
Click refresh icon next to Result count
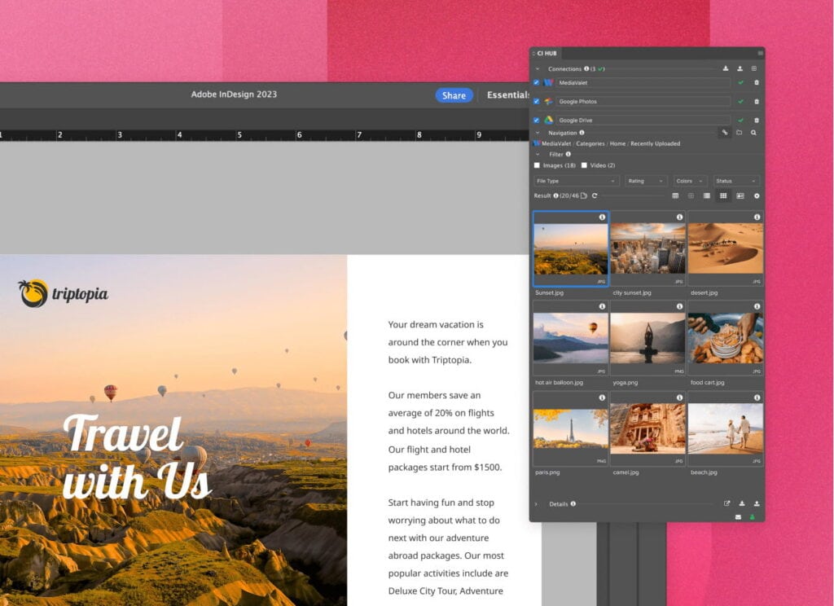click(595, 195)
